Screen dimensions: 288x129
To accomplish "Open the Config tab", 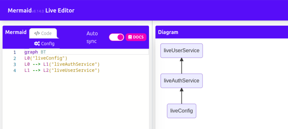I will 44,44.
